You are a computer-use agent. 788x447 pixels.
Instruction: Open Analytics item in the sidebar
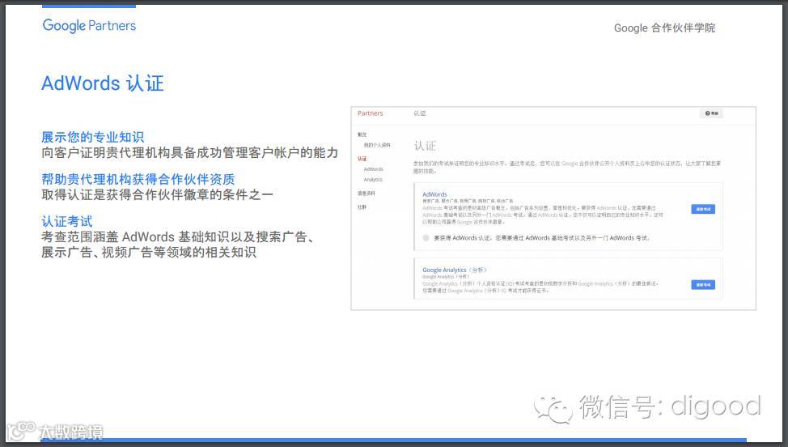pos(373,180)
